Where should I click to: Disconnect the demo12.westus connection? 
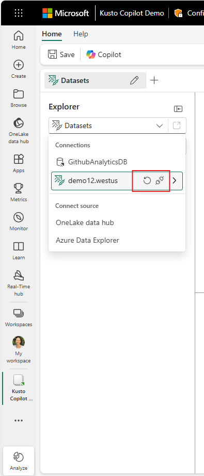160,181
